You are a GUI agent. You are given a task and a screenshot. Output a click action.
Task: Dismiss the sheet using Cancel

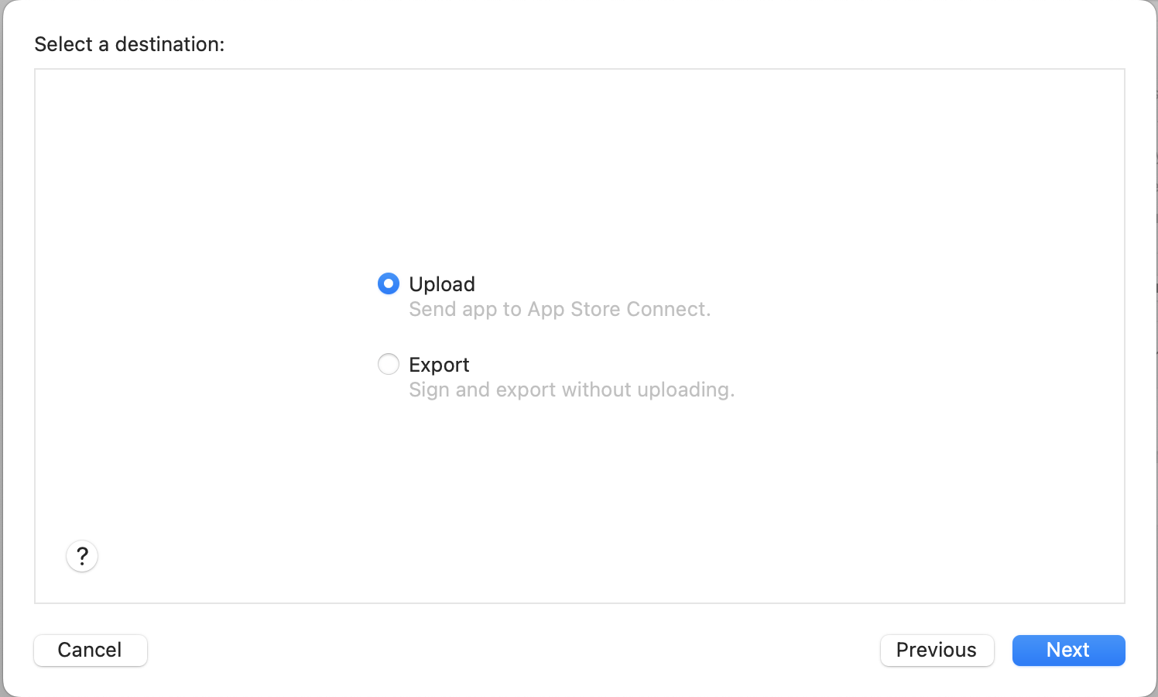91,650
